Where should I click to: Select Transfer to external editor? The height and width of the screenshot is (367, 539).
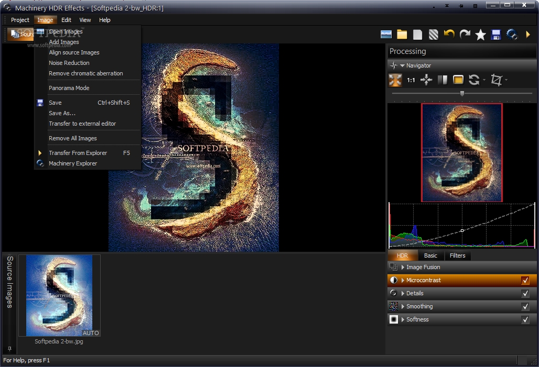tap(88, 124)
